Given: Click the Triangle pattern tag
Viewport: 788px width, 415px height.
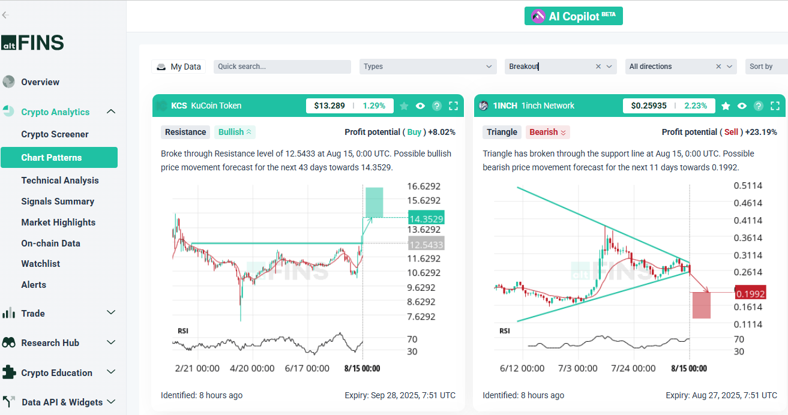Looking at the screenshot, I should click(502, 132).
